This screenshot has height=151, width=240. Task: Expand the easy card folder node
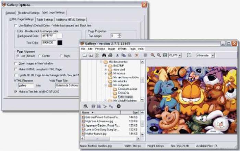click(x=106, y=70)
